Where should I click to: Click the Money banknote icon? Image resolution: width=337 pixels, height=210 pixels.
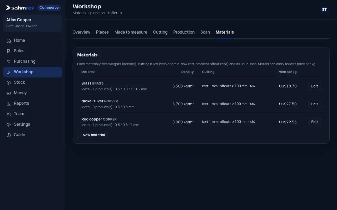(9, 93)
